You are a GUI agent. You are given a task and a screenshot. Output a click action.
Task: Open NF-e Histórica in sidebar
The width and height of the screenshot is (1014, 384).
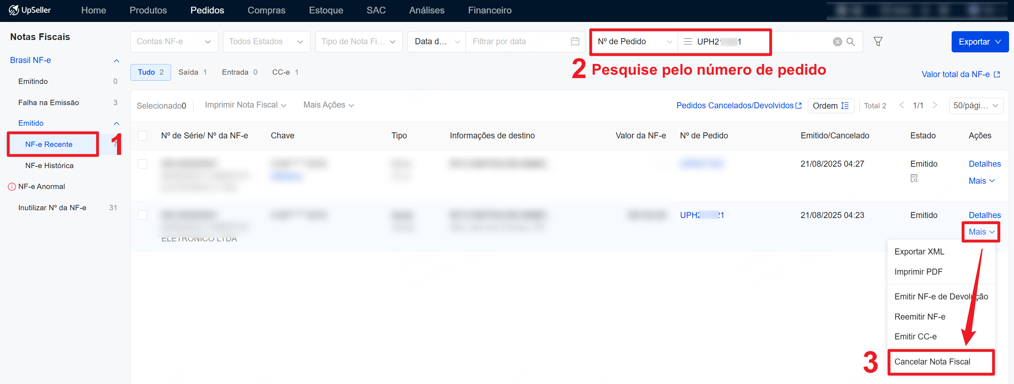(x=49, y=166)
